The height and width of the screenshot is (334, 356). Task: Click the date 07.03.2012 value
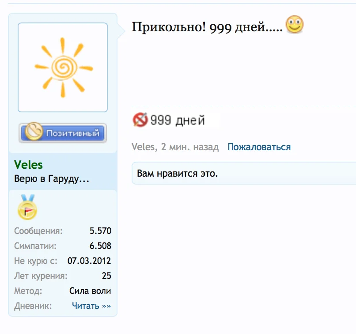[x=89, y=260]
